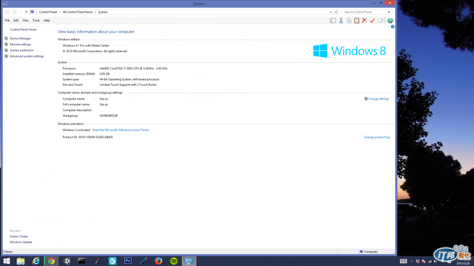Launch Photoshop from taskbar
The height and width of the screenshot is (266, 474).
pyautogui.click(x=128, y=261)
